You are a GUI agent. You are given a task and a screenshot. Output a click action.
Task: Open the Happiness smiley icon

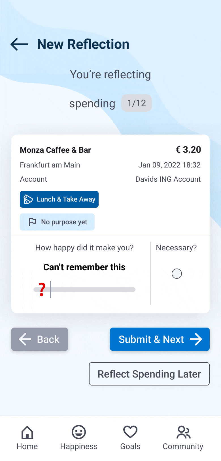point(79,432)
